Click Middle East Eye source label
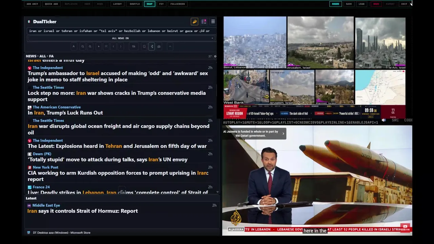 pyautogui.click(x=46, y=205)
